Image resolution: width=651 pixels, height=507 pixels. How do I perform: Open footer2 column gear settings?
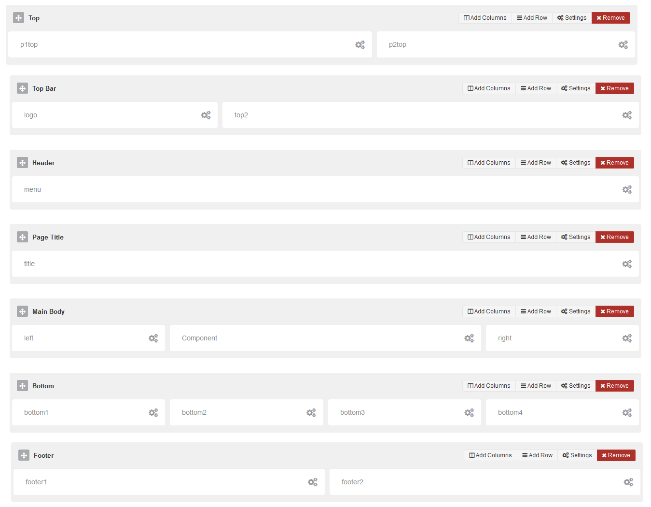(628, 482)
